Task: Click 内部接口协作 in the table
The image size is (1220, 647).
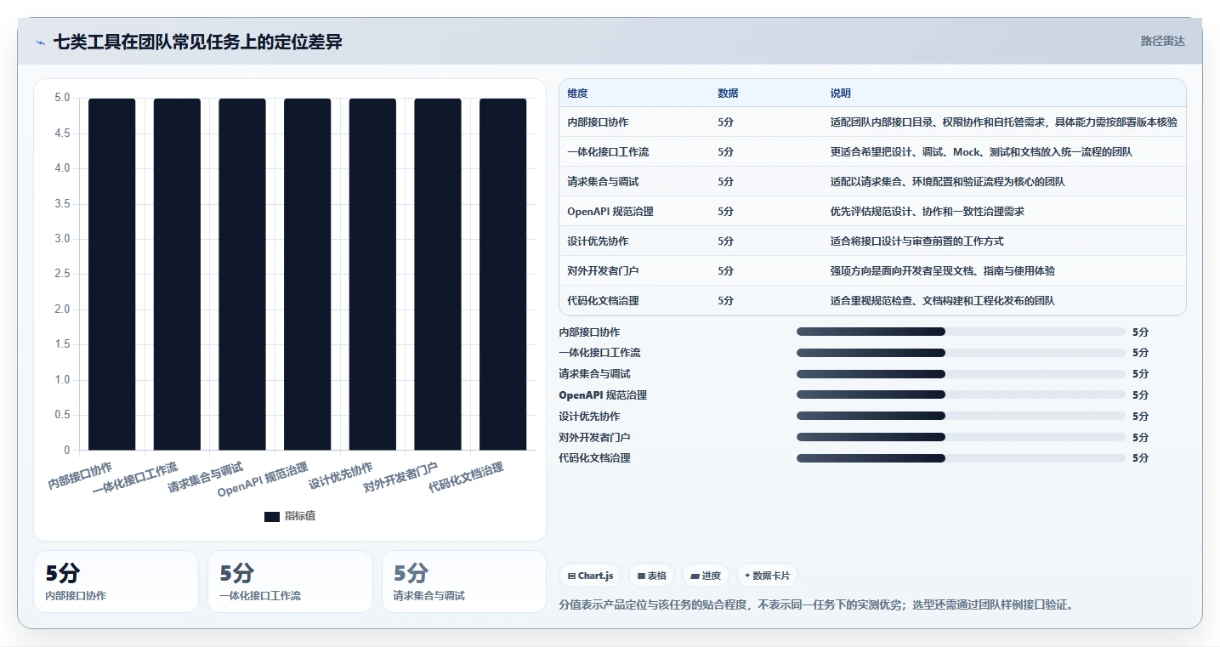Action: (x=598, y=122)
